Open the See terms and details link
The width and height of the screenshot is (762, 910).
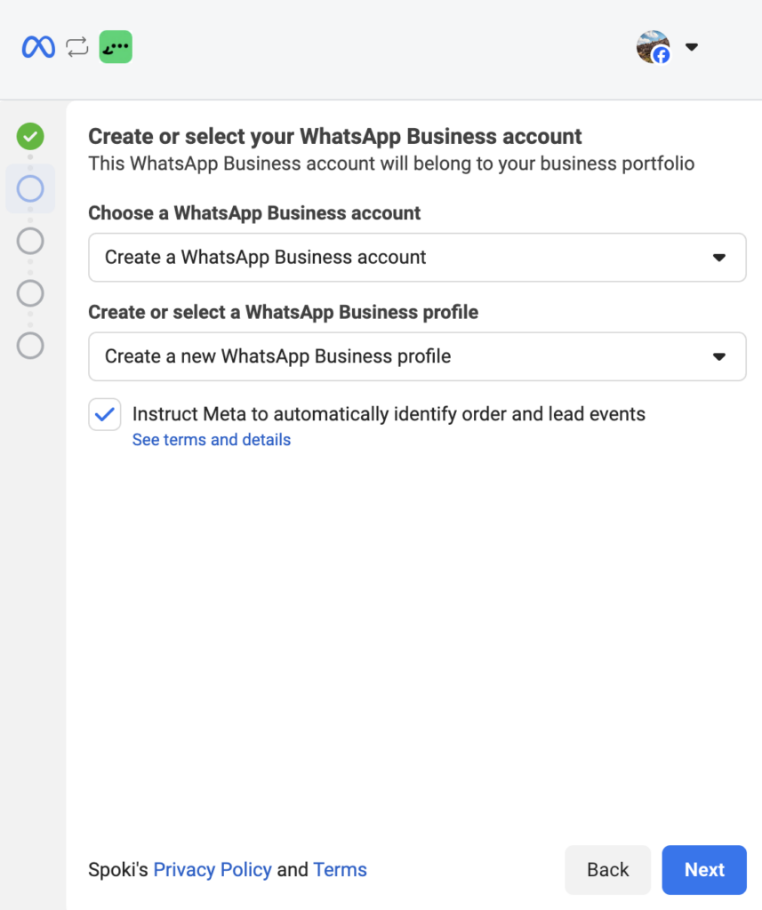pyautogui.click(x=212, y=440)
